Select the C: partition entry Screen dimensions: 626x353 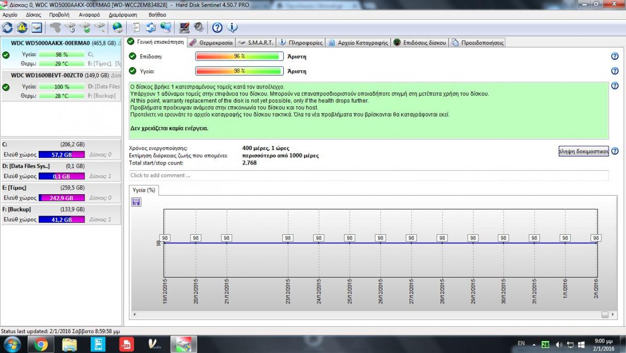click(61, 149)
